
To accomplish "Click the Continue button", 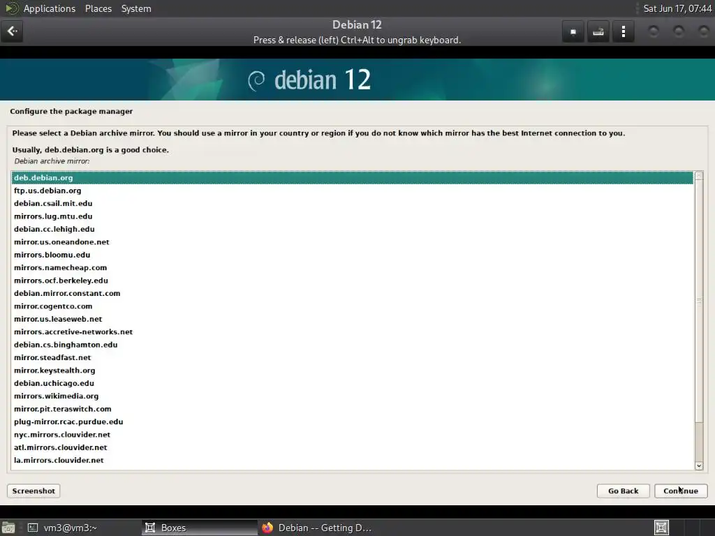I will coord(680,491).
